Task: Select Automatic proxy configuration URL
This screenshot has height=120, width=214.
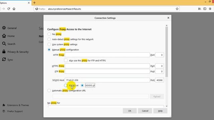Action: click(49, 90)
